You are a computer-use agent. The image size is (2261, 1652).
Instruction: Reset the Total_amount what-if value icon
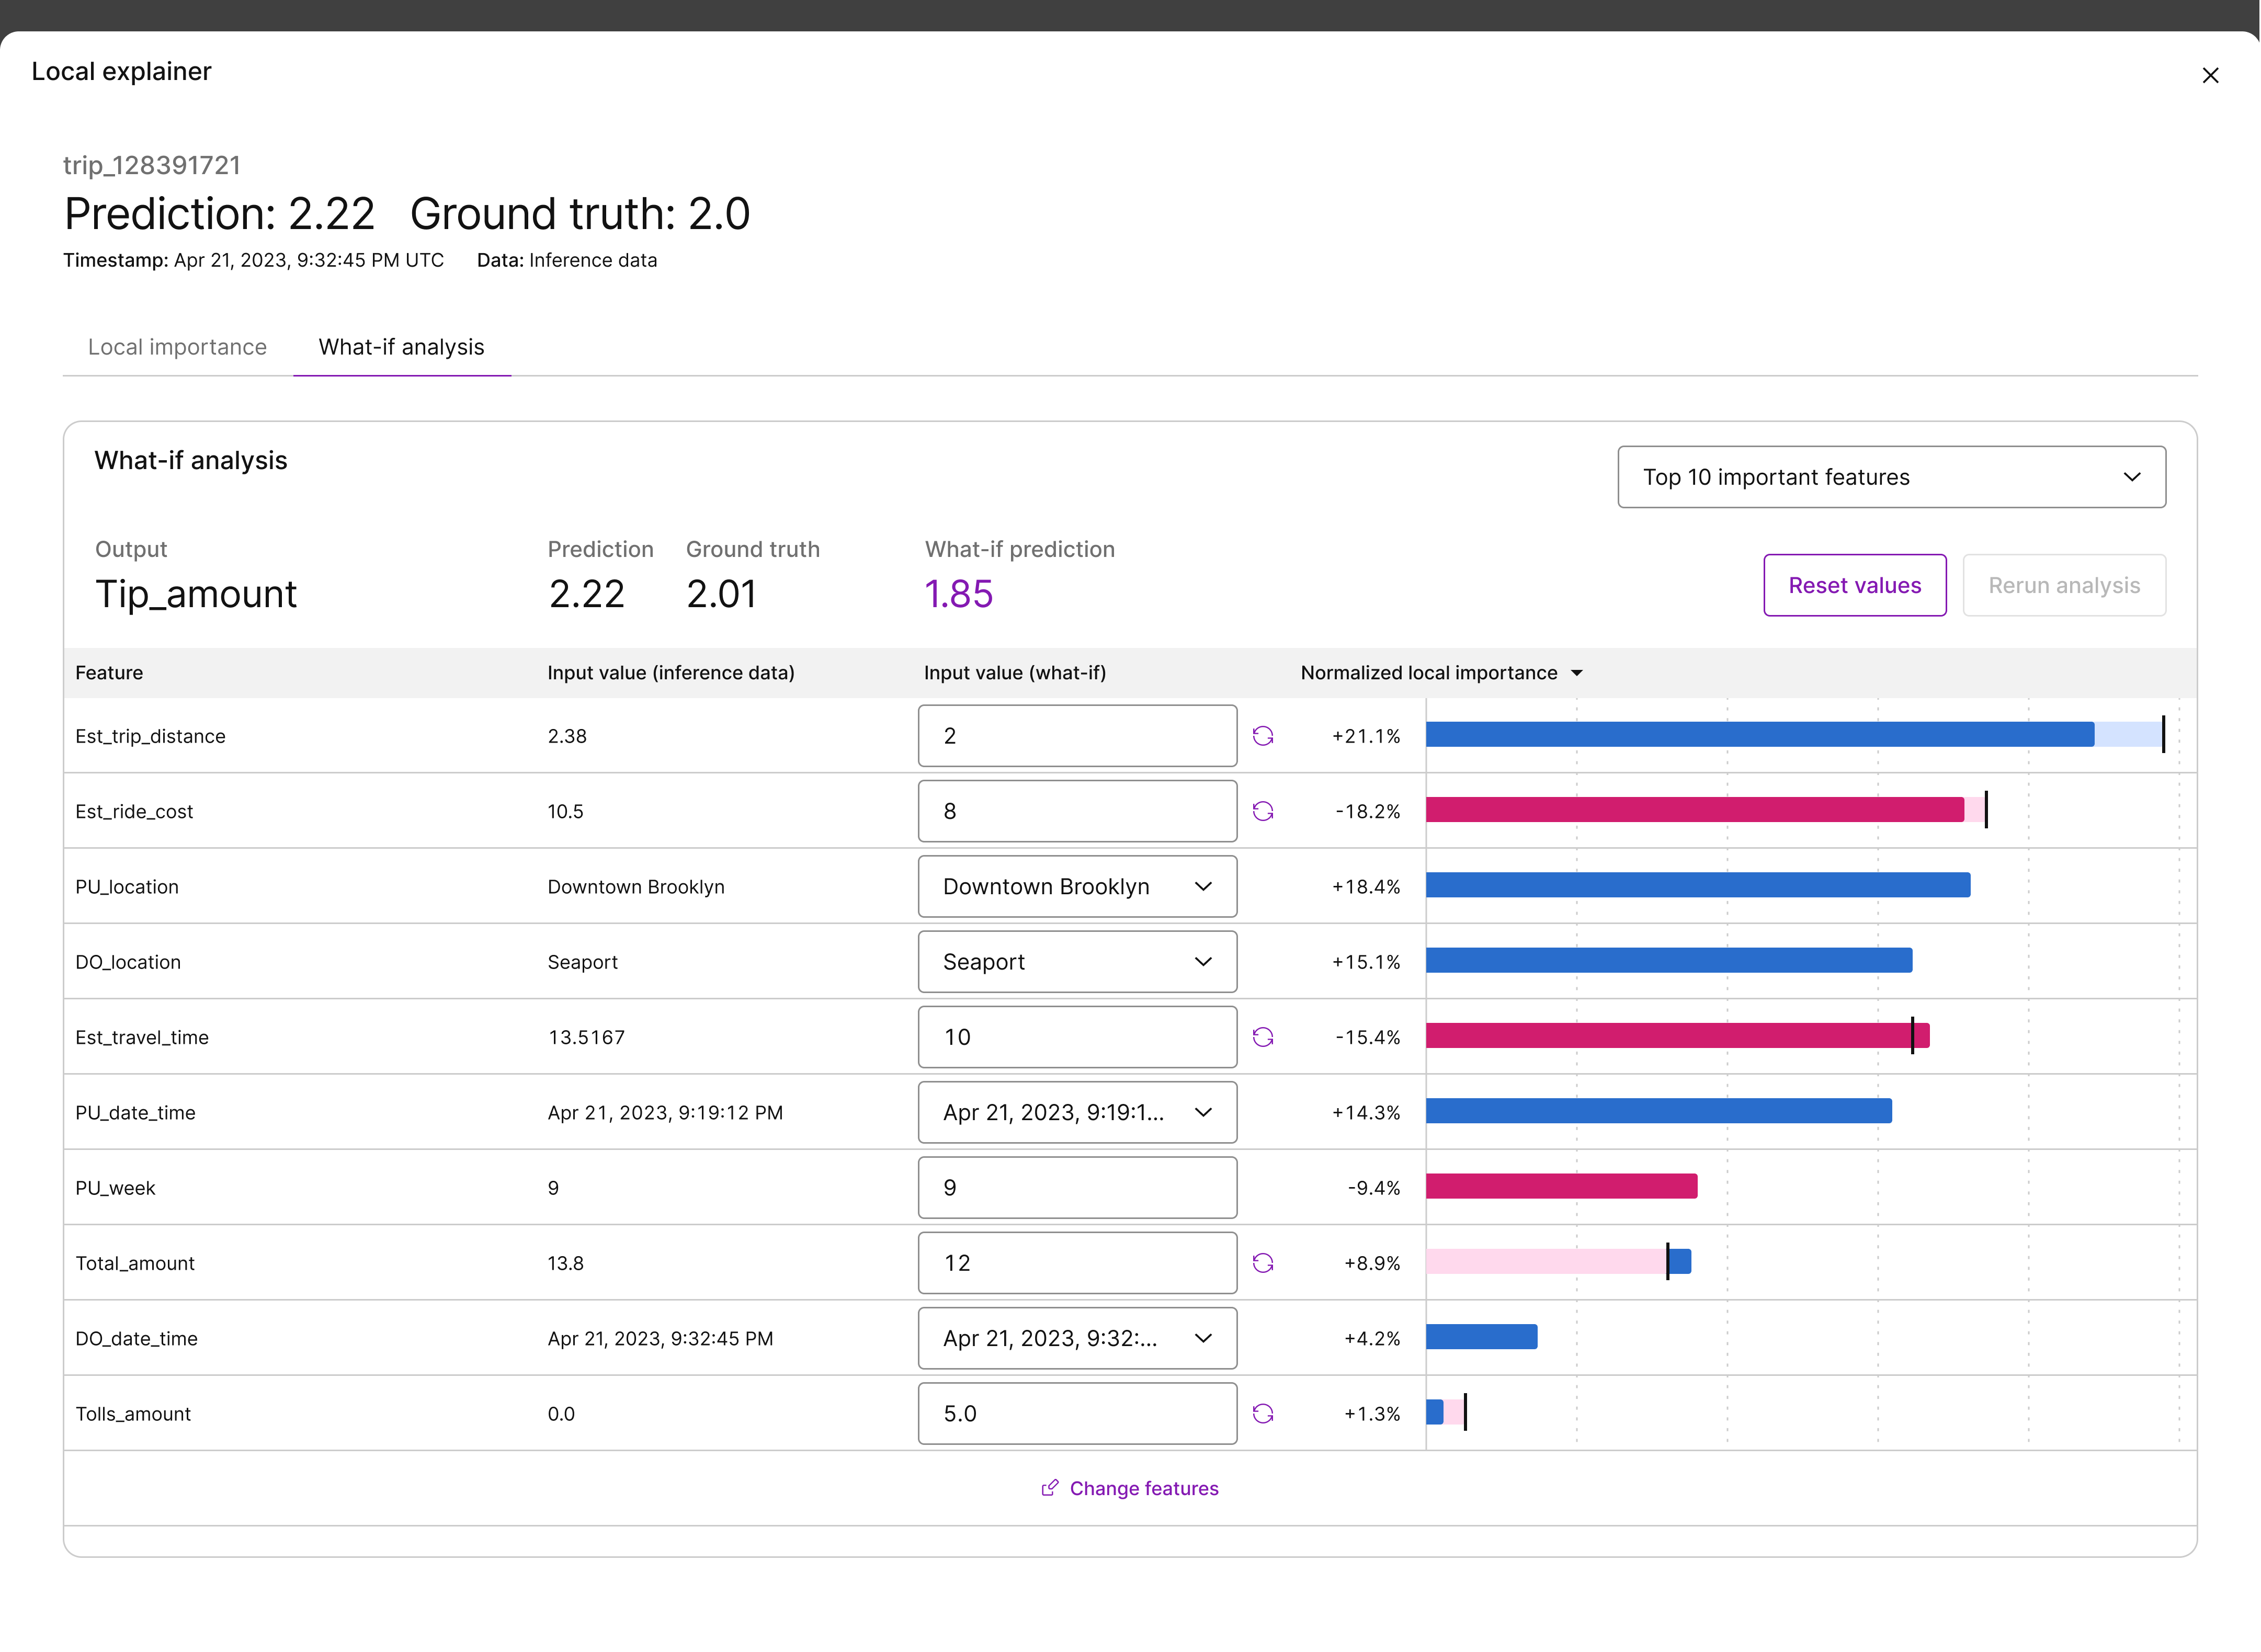point(1263,1263)
